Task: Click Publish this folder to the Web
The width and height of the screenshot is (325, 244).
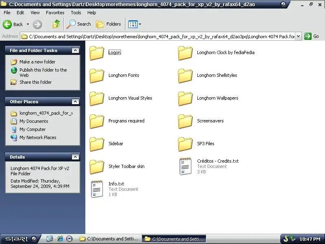Action: pos(43,72)
